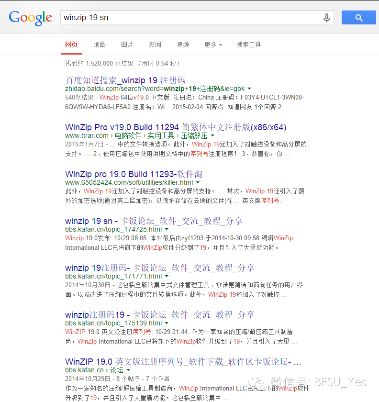Expand the 更多 dropdown menu

213,45
